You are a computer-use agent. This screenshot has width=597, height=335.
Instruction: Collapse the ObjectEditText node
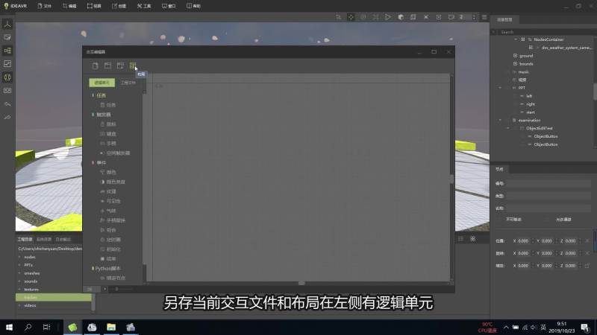pos(508,128)
